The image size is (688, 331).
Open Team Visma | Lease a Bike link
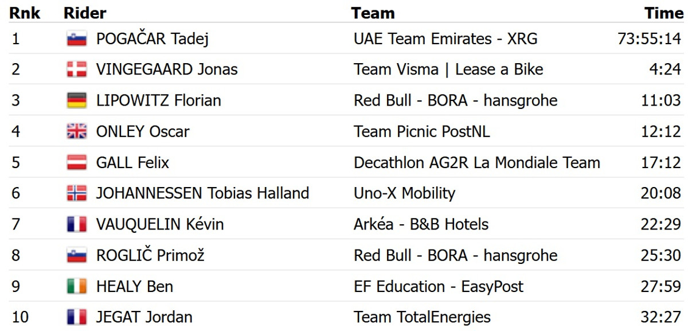click(448, 70)
